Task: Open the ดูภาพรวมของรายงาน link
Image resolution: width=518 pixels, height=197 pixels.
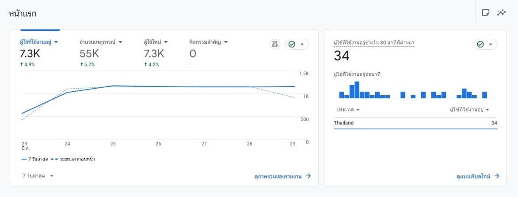Action: tap(278, 176)
